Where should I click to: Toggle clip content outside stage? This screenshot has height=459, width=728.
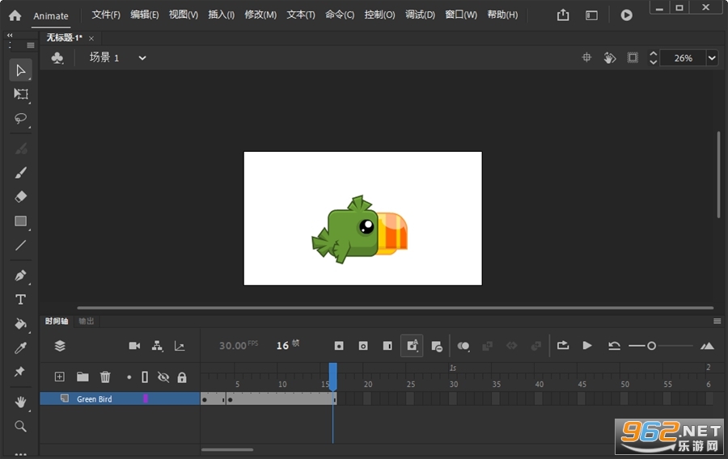(633, 57)
